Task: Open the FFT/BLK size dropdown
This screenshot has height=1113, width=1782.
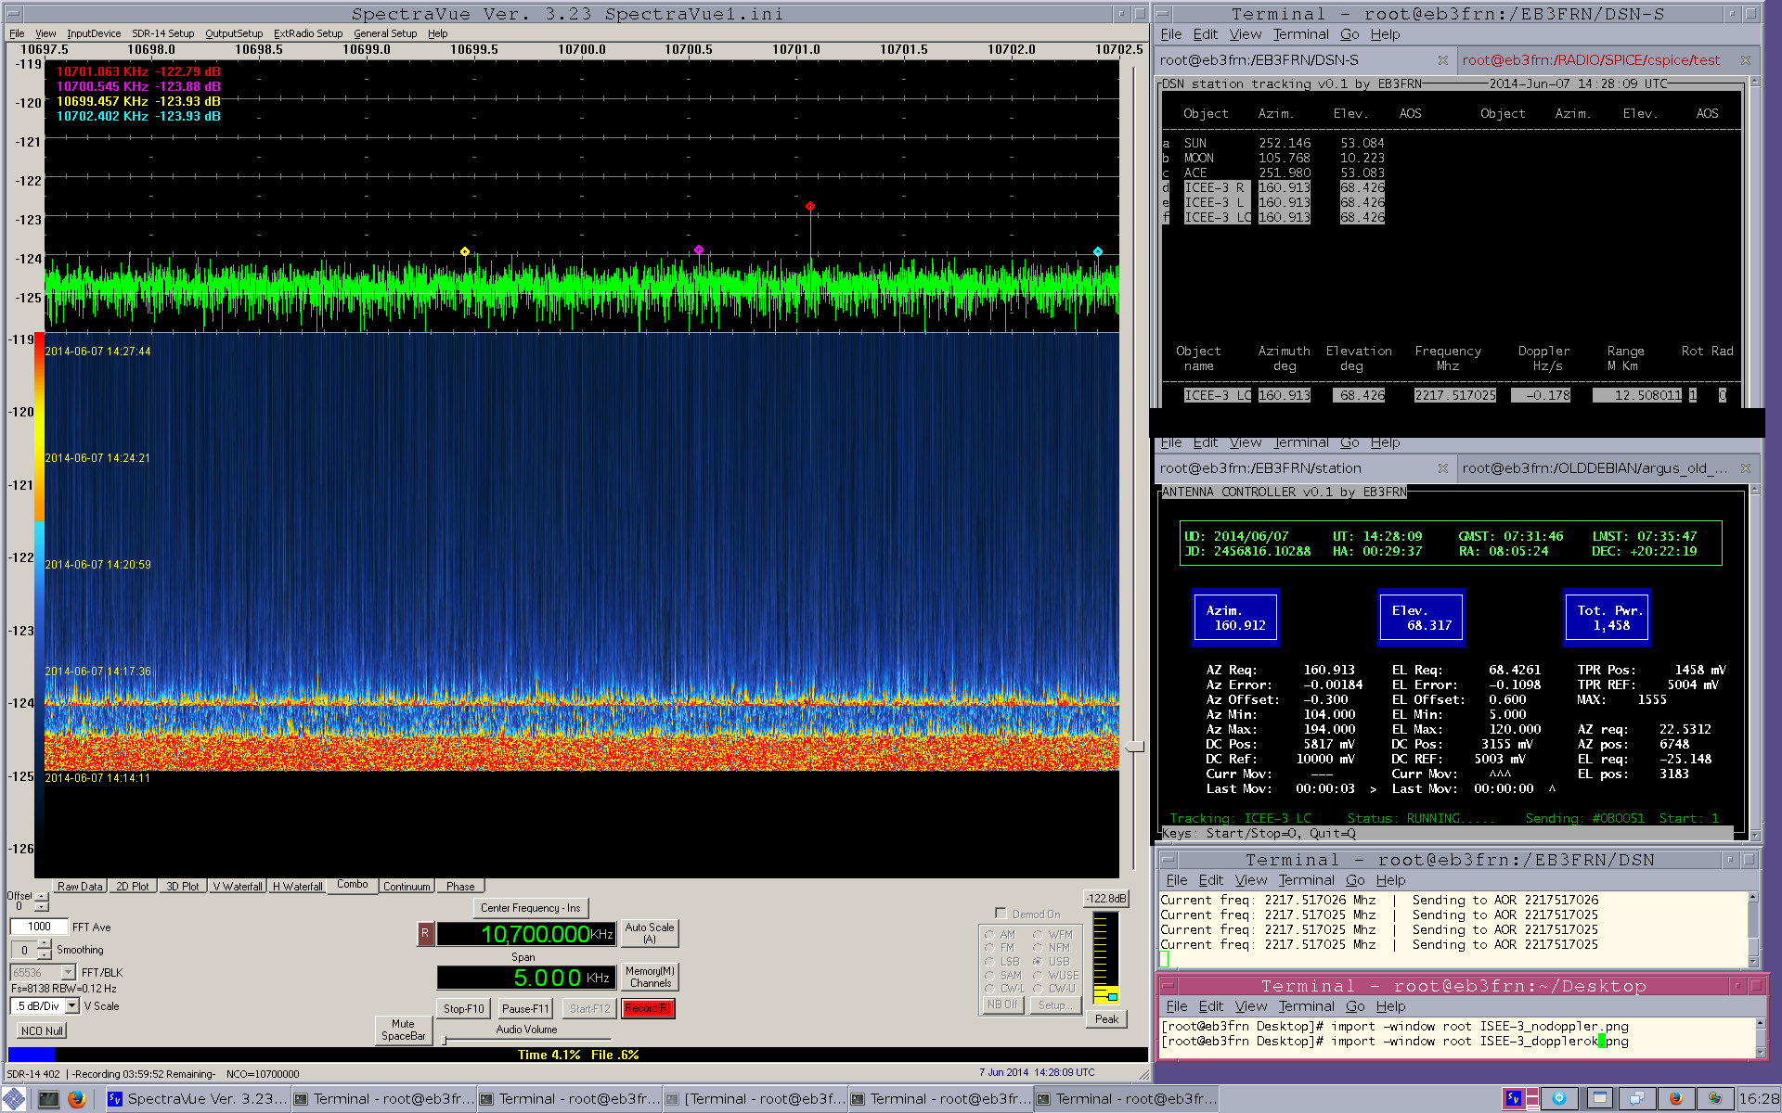Action: point(68,973)
